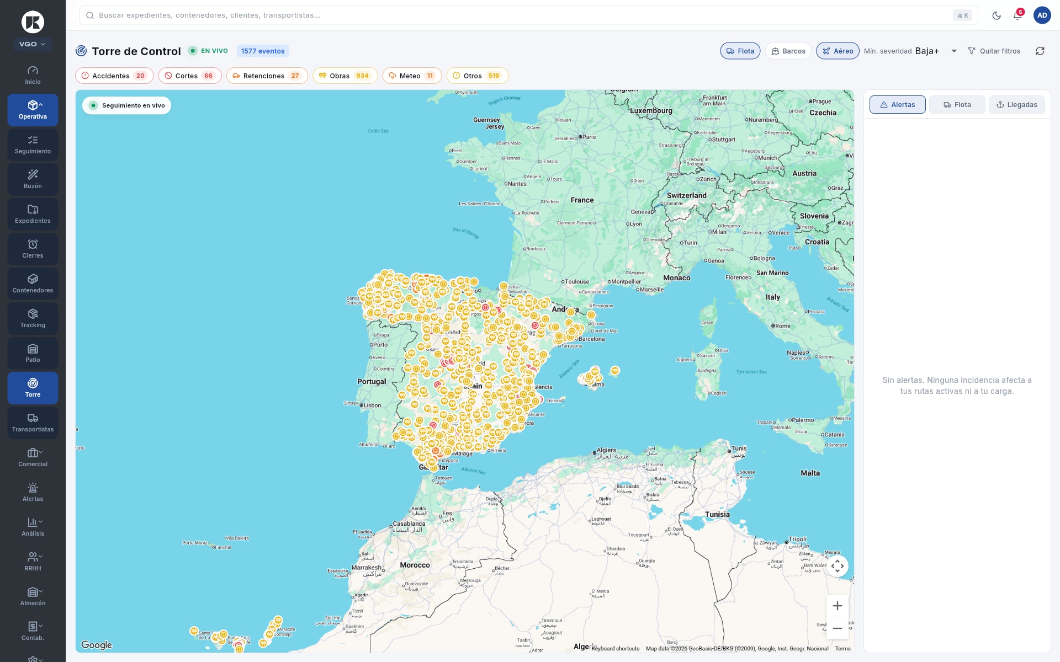
Task: Expand the RRHH sidebar group
Action: point(33,562)
